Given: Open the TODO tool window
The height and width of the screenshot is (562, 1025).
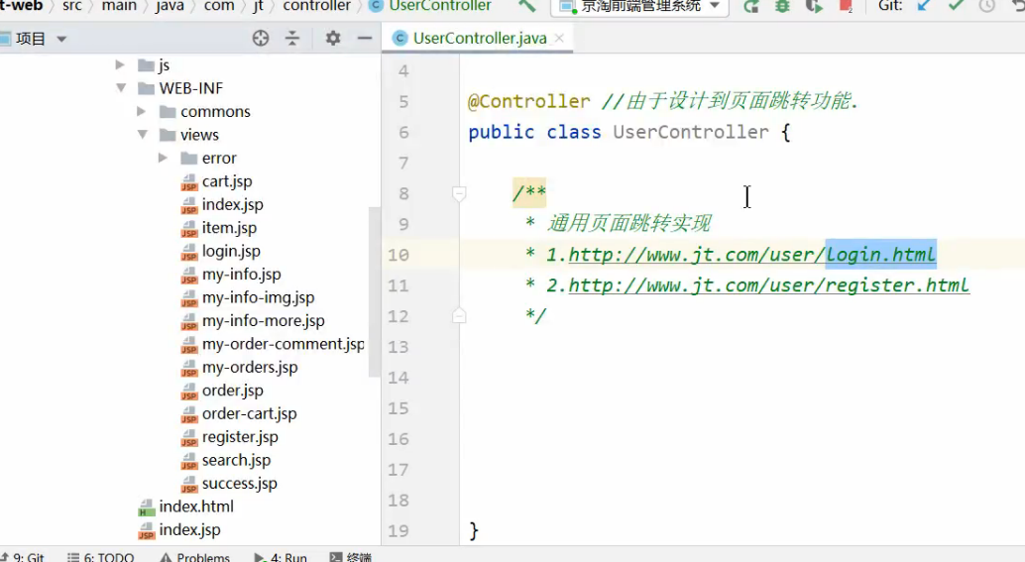Looking at the screenshot, I should click(101, 557).
